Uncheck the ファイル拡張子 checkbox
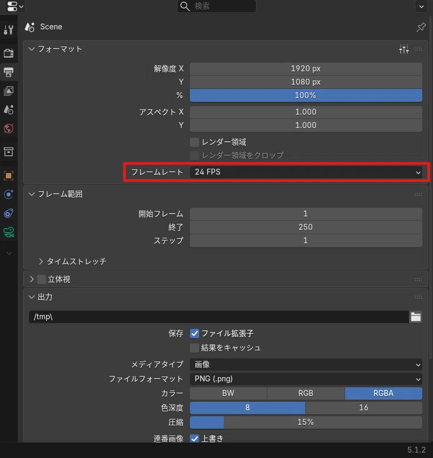This screenshot has width=433, height=458. pyautogui.click(x=194, y=333)
